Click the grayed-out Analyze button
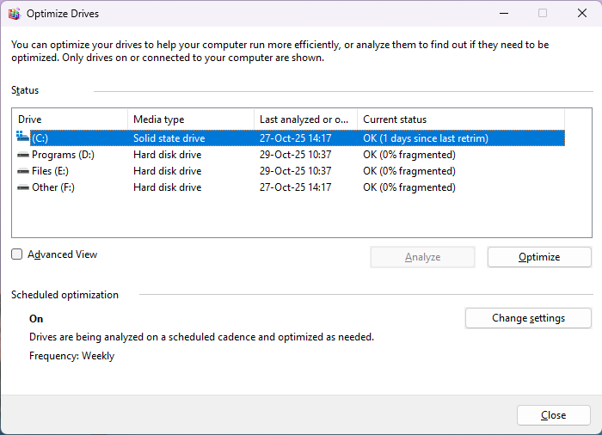Screen dimensions: 602x435 point(422,257)
